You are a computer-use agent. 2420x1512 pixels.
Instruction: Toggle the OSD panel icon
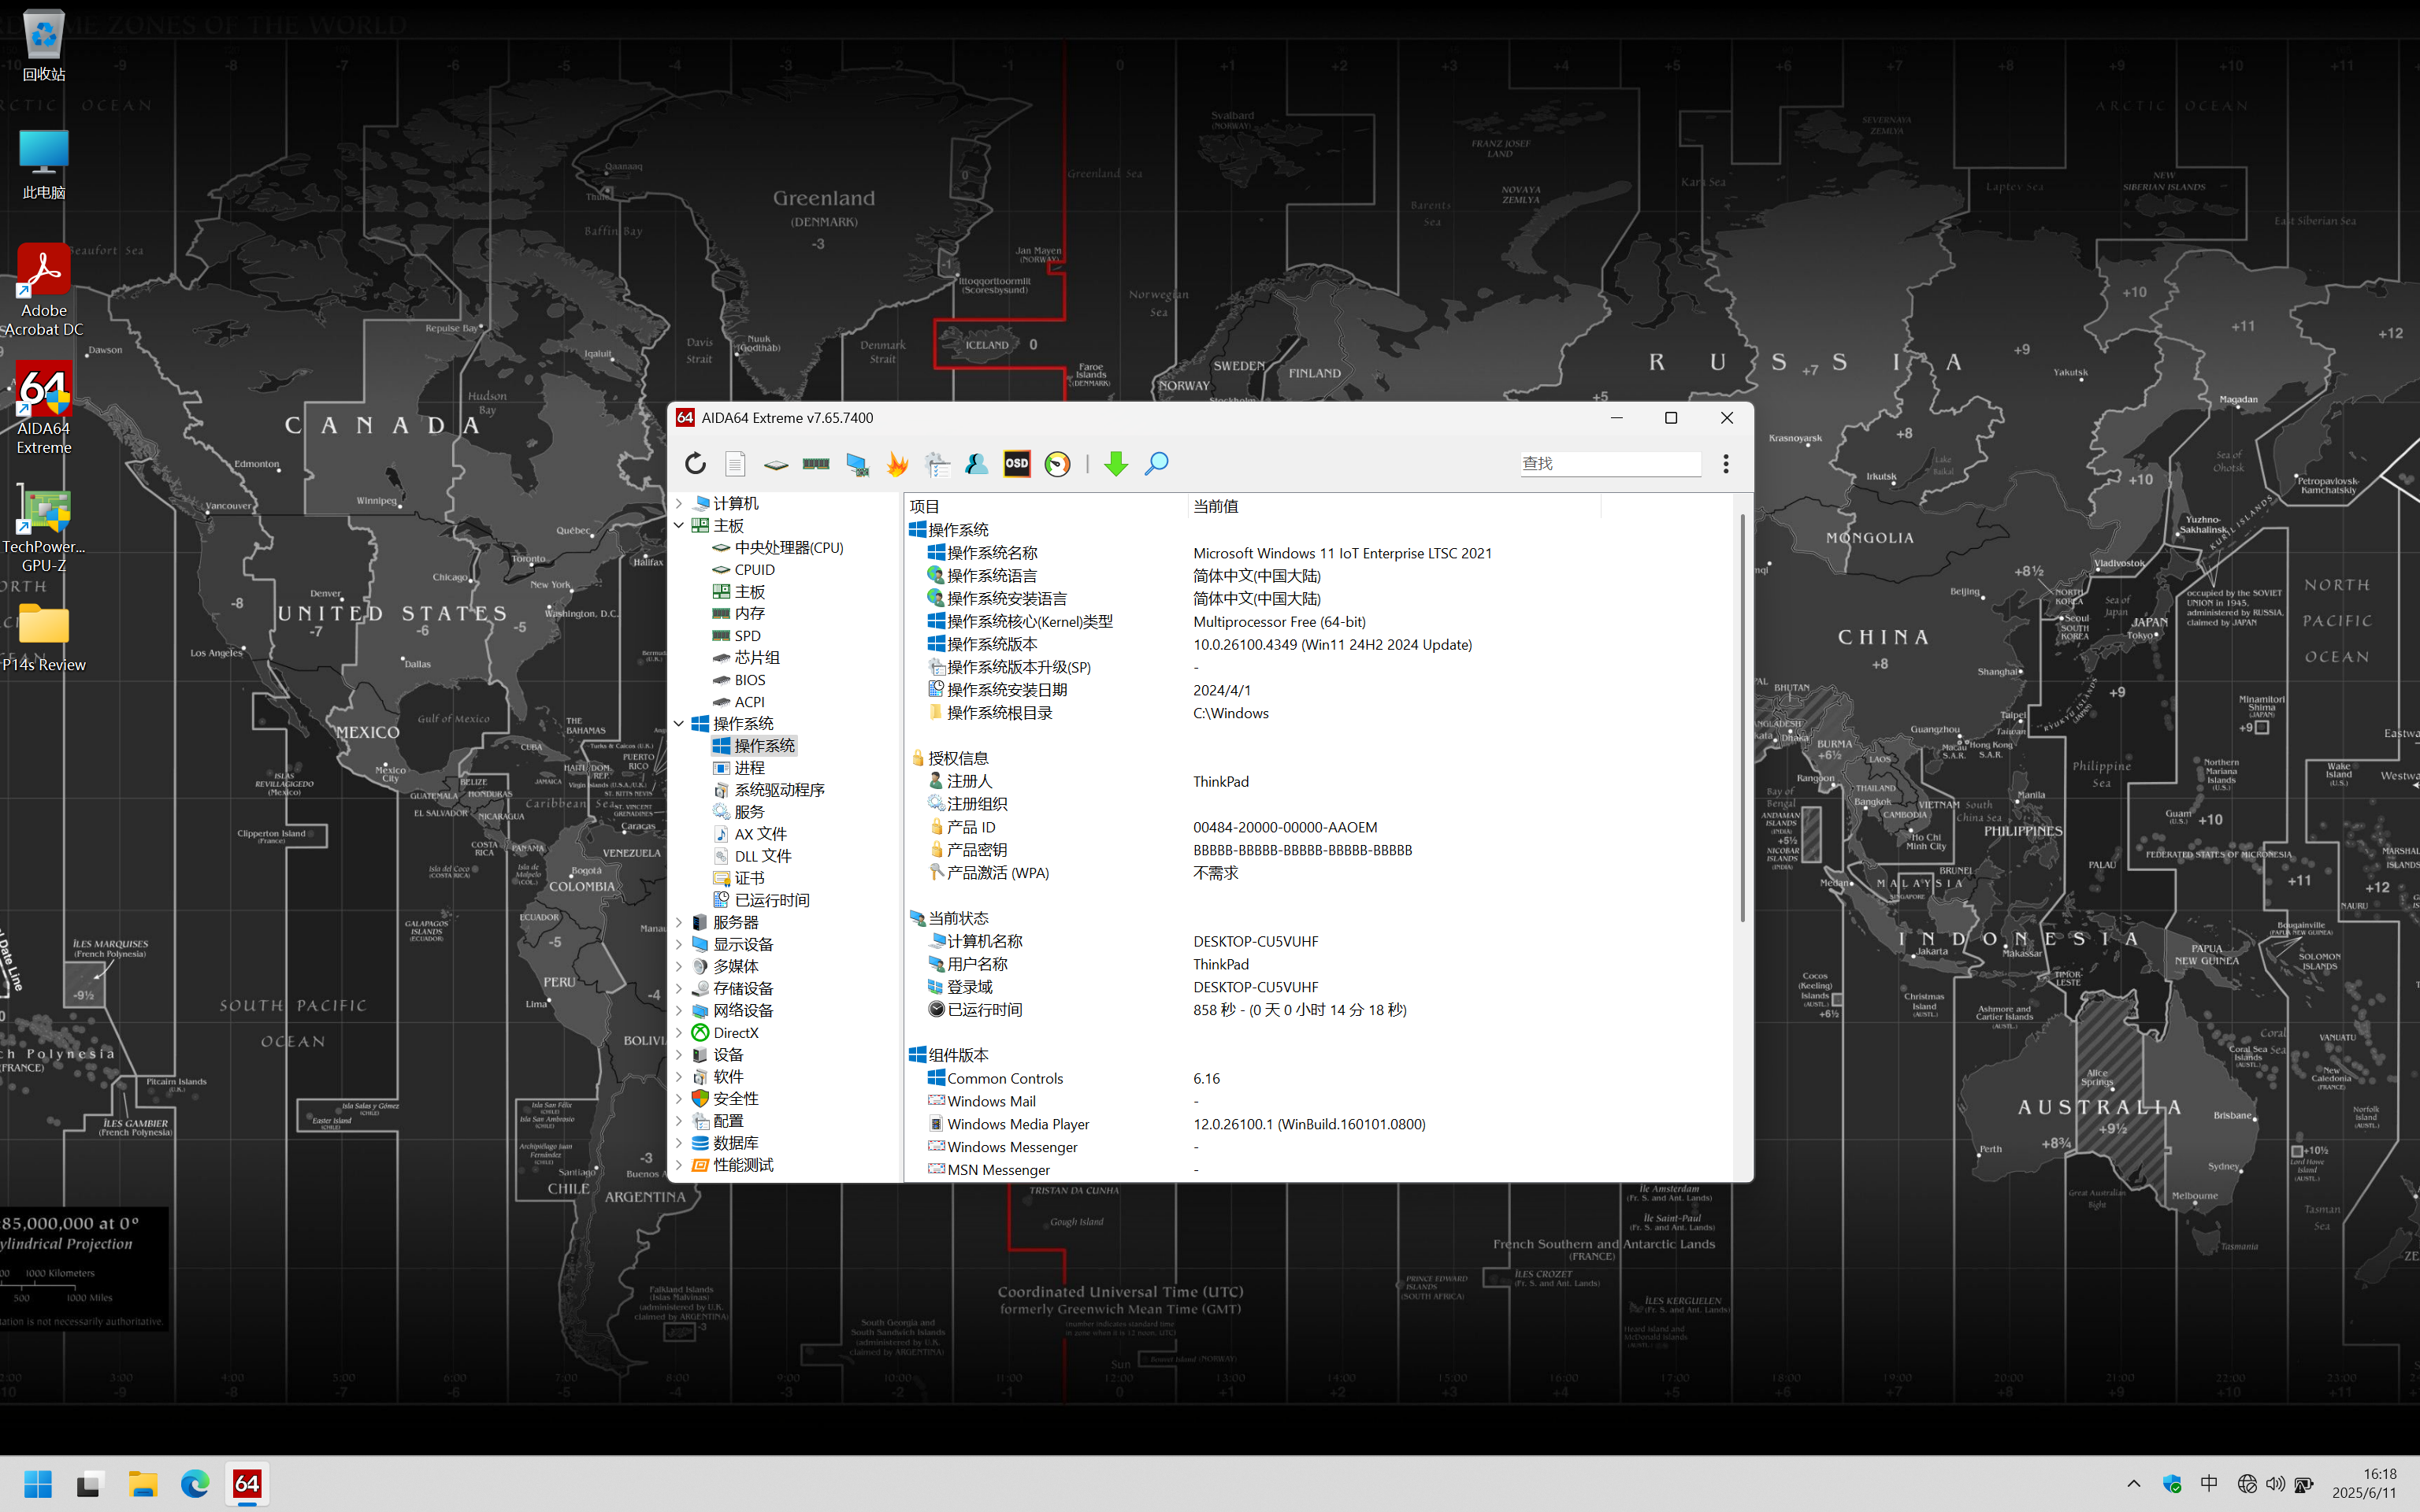coord(1017,463)
